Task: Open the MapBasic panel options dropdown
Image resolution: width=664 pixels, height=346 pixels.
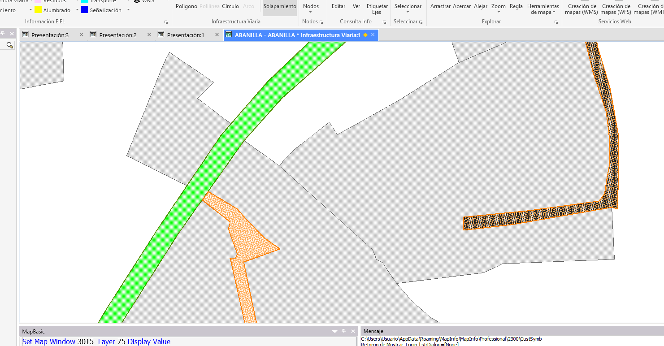Action: click(x=335, y=331)
